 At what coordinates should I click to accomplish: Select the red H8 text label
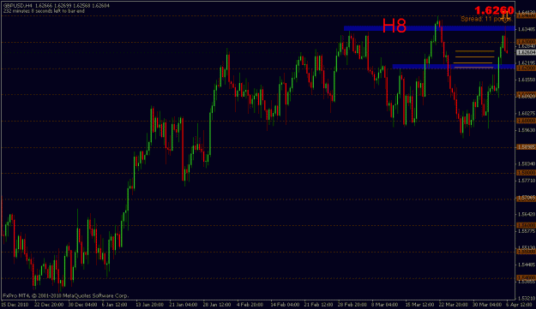point(394,26)
